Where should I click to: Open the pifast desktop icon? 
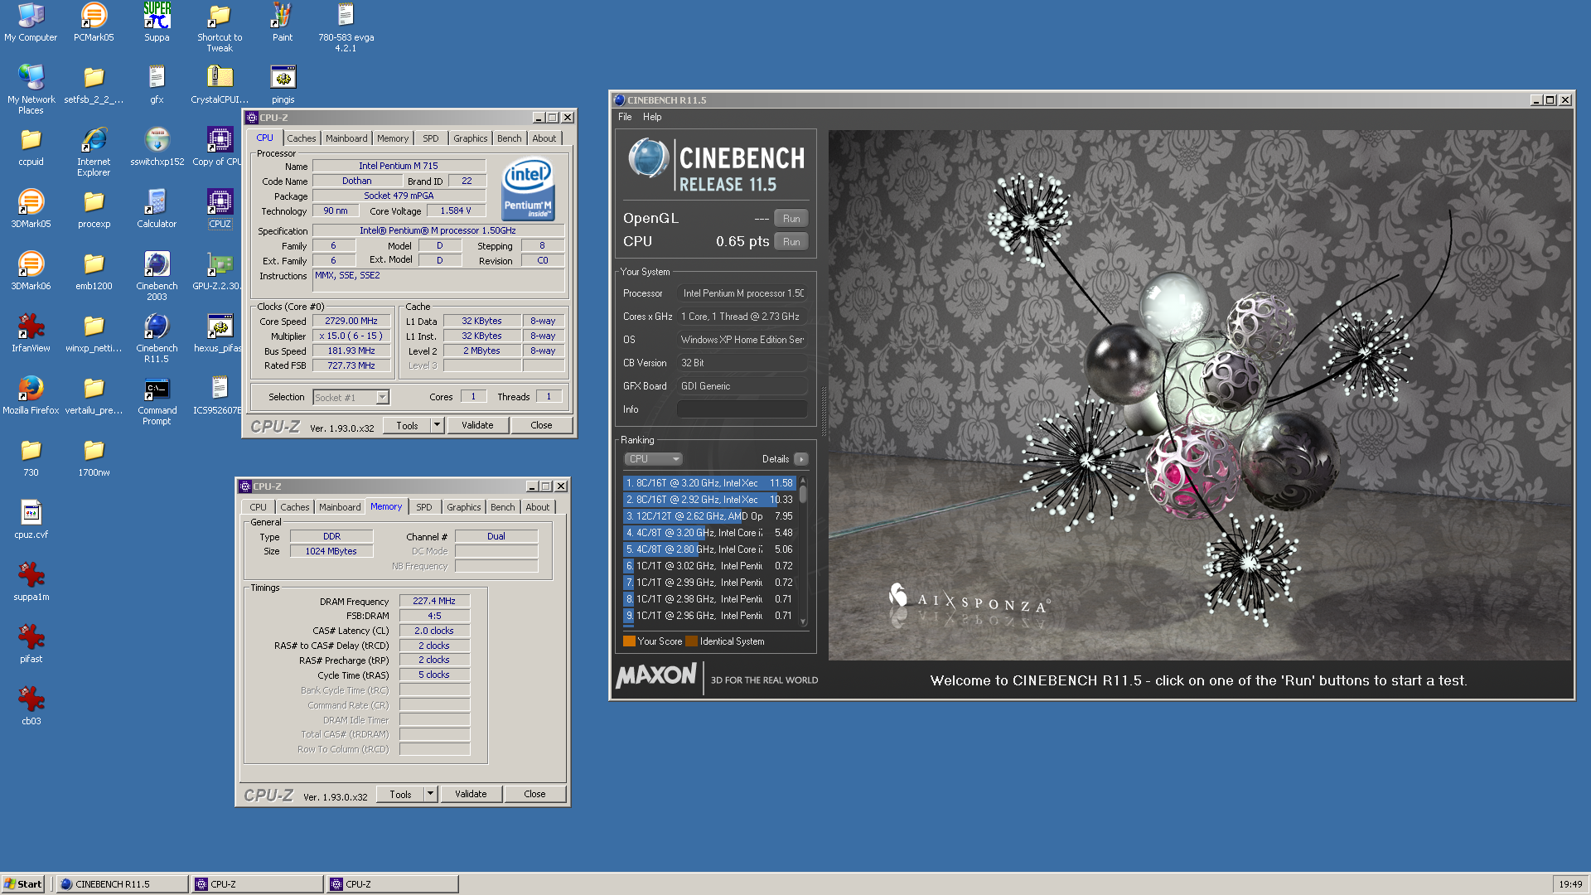click(31, 643)
